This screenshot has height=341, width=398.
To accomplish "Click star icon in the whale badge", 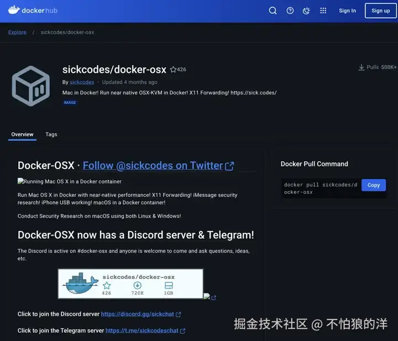I will tap(107, 285).
